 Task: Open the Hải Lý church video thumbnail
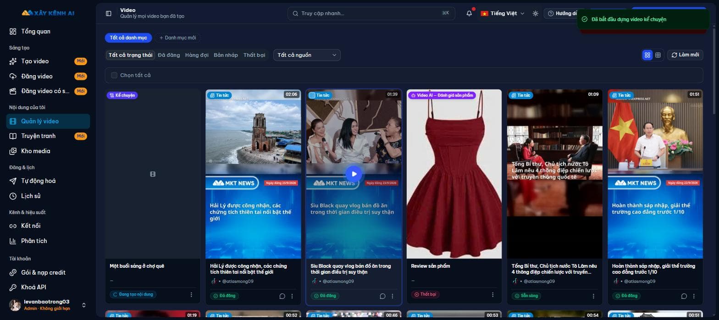point(253,174)
